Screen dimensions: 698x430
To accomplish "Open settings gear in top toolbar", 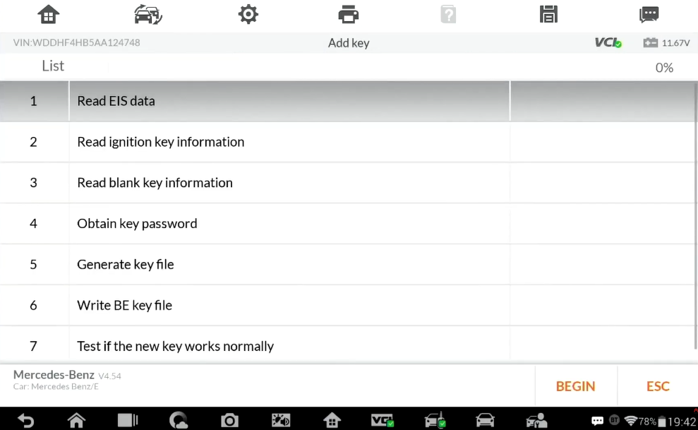I will click(x=248, y=15).
